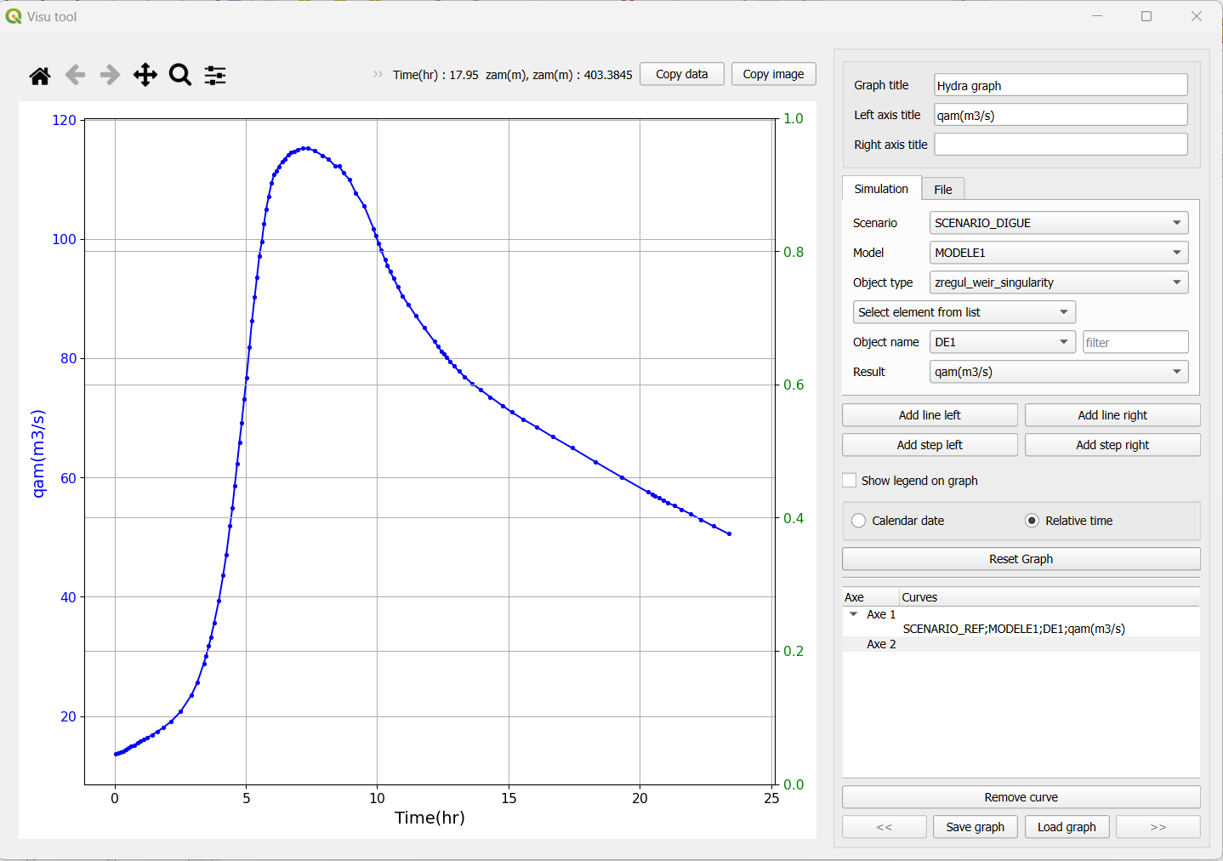
Task: Expand the toolbar overflow chevron
Action: [x=378, y=74]
